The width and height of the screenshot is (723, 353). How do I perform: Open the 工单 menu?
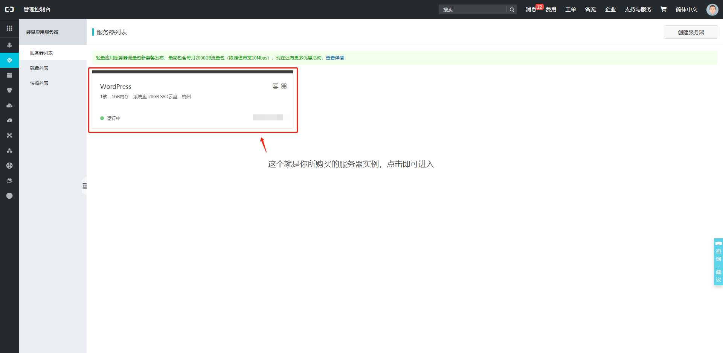coord(570,9)
